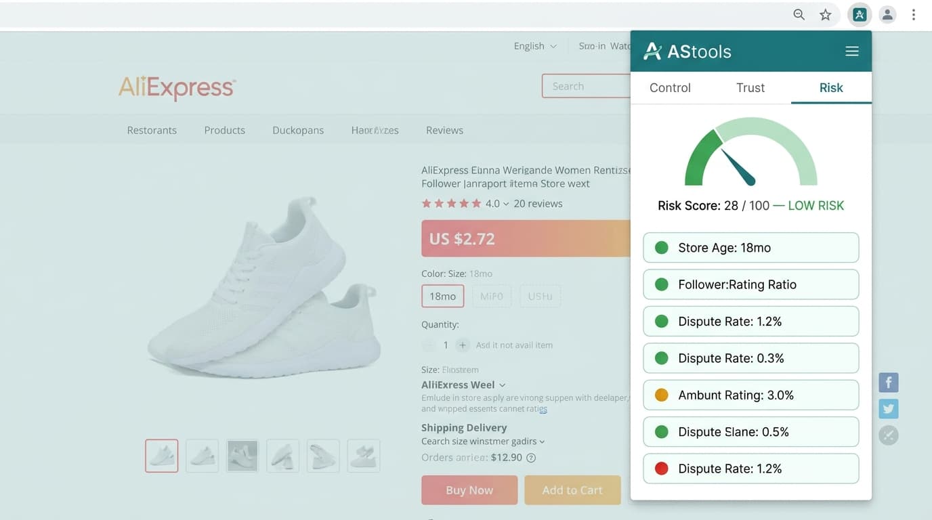Open the Reviews menu item
This screenshot has height=520, width=932.
[x=444, y=130]
